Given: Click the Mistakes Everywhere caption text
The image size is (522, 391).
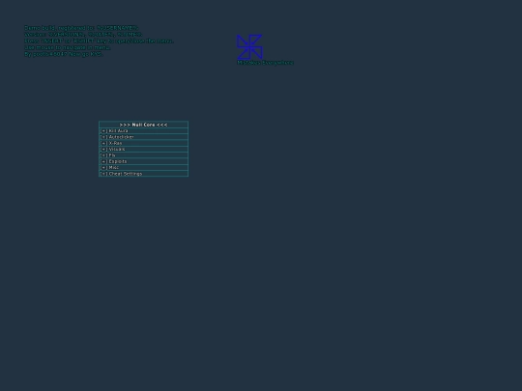Looking at the screenshot, I should 265,63.
